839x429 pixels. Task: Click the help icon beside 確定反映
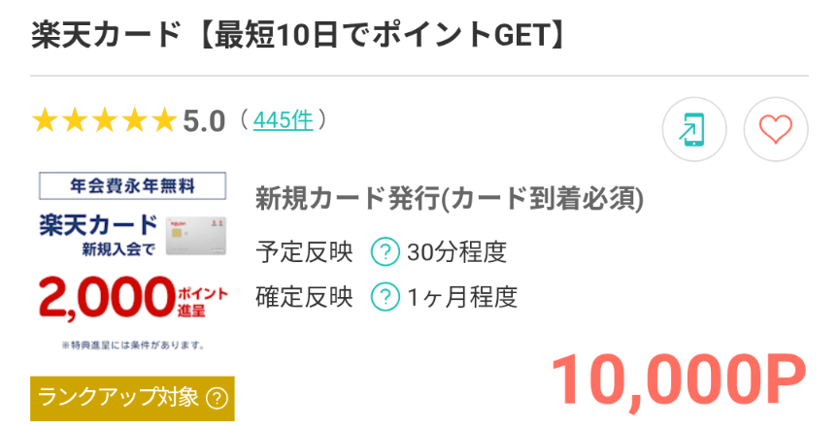386,296
